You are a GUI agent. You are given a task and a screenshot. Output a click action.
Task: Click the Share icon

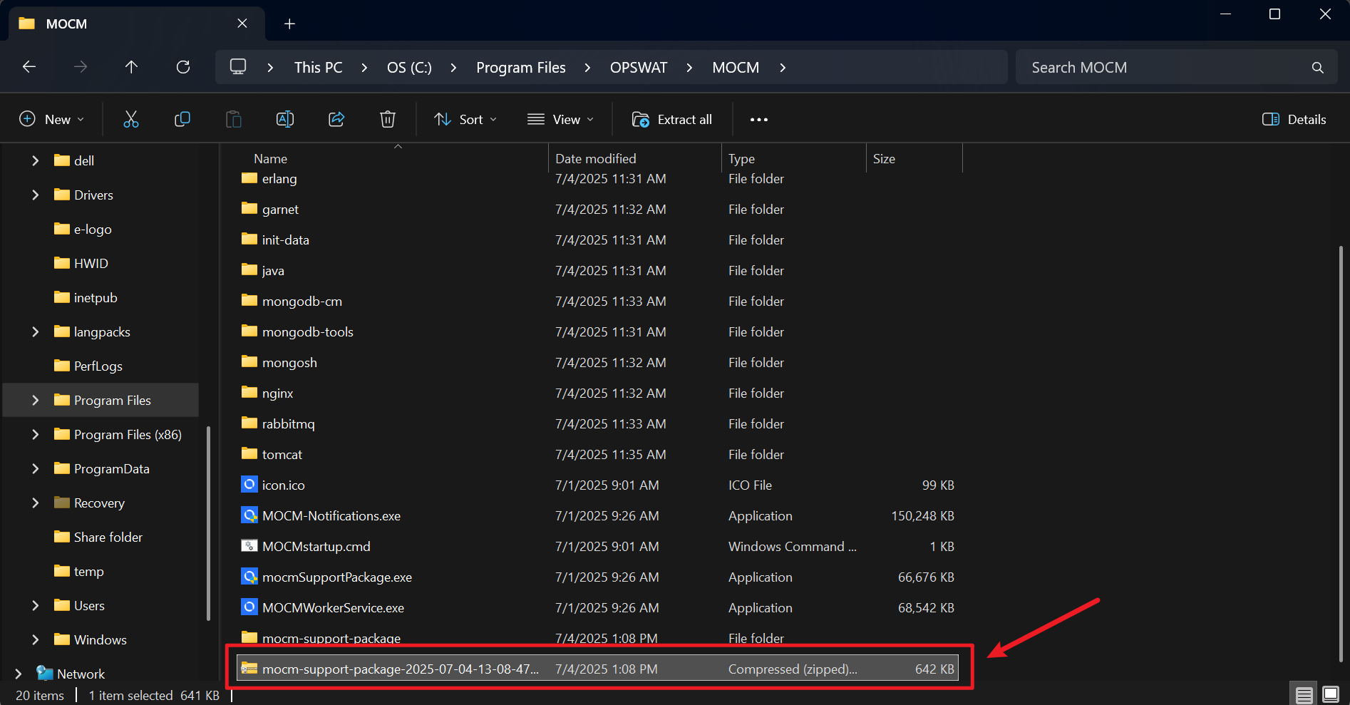point(336,119)
